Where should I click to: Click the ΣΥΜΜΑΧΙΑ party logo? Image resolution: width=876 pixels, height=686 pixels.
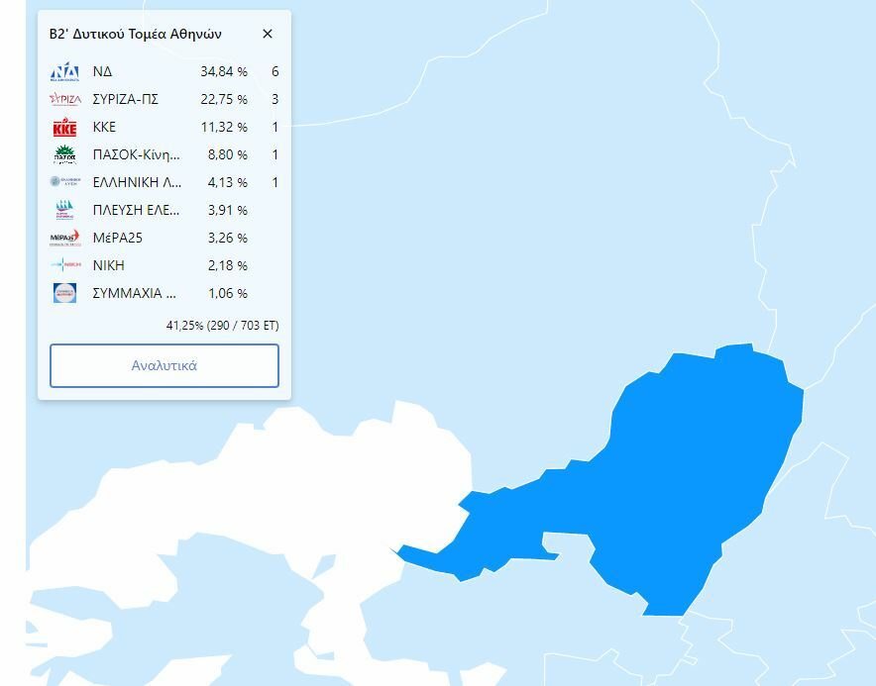pyautogui.click(x=64, y=293)
